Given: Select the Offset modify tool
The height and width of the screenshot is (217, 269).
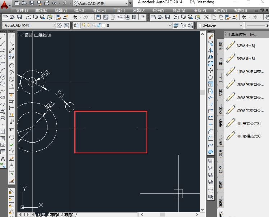Looking at the screenshot, I should 211,57.
